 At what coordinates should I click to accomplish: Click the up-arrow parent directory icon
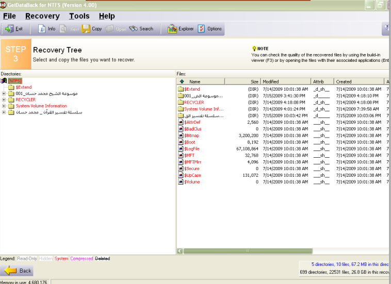(x=182, y=81)
